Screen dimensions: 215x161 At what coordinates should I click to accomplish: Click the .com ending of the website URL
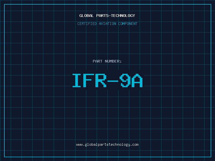coord(135,144)
